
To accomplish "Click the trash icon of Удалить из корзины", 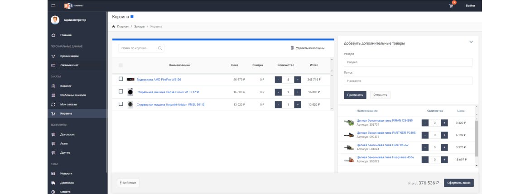I will point(292,48).
